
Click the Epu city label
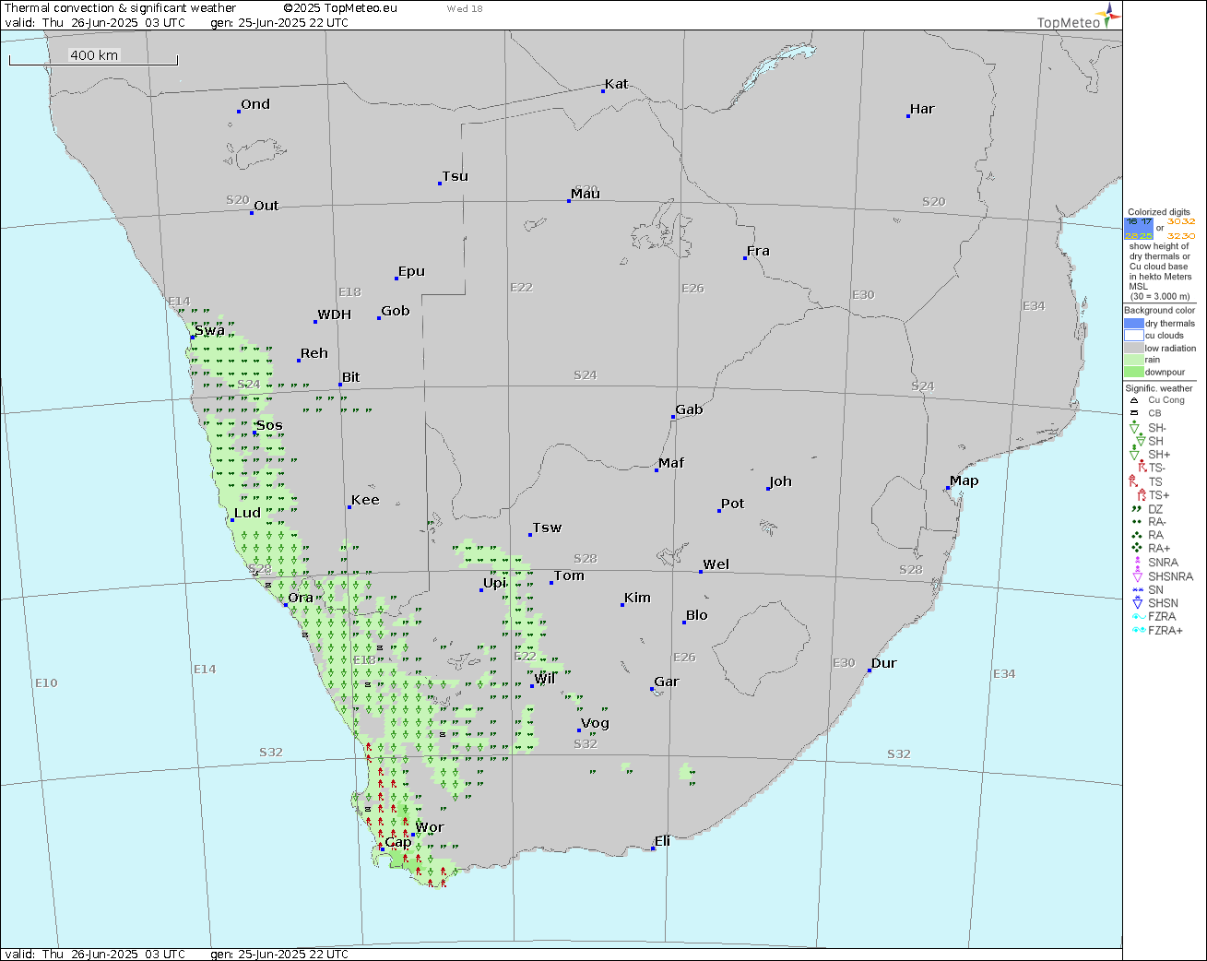pos(412,271)
